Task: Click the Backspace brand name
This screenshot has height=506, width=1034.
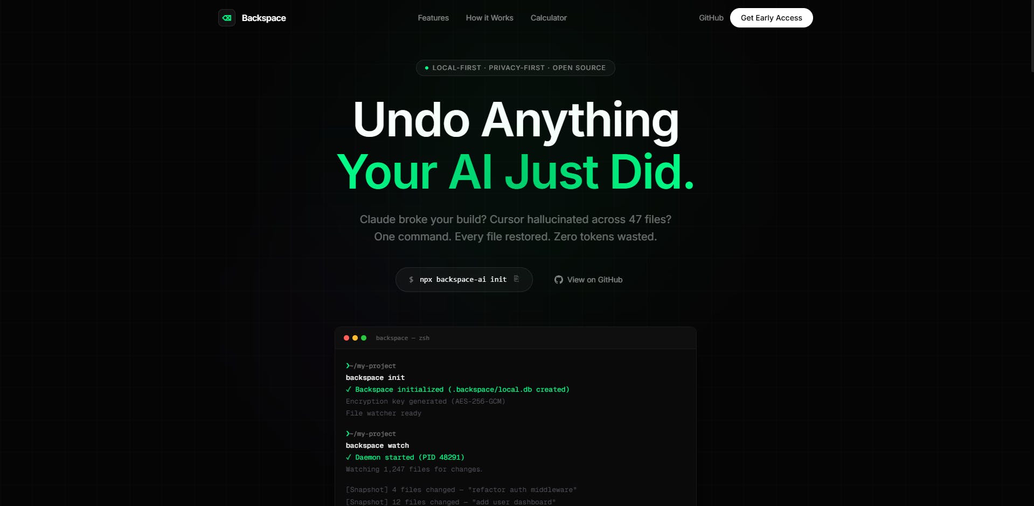Action: [264, 18]
